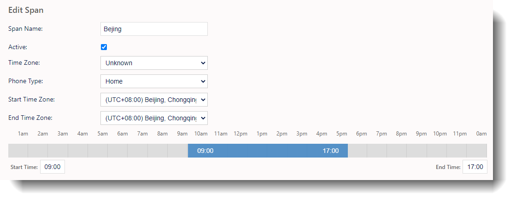Image resolution: width=516 pixels, height=203 pixels.
Task: Click the 1am slot on the timeline bar
Action: point(18,151)
